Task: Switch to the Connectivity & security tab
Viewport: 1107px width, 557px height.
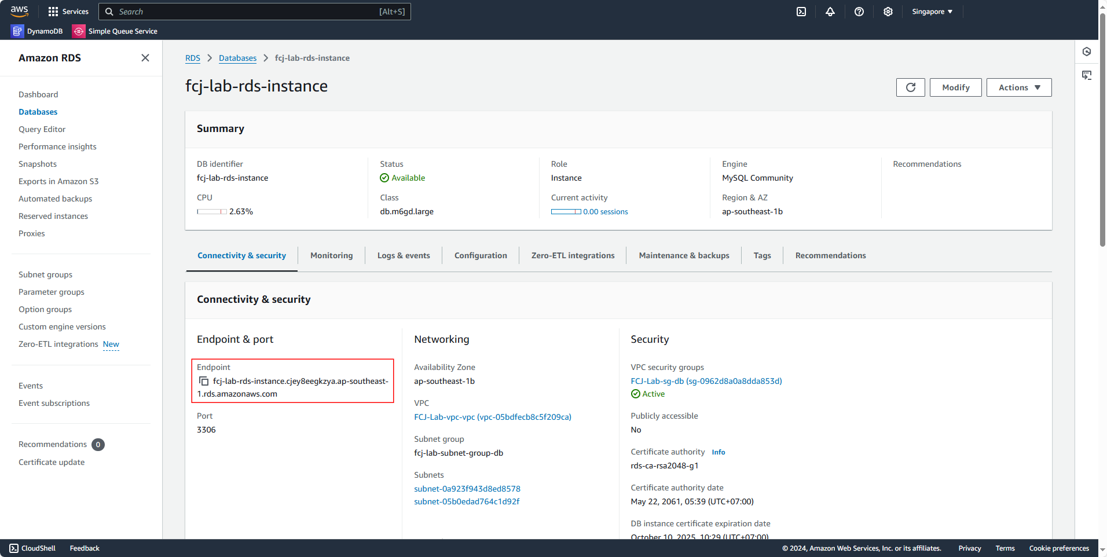Action: click(x=242, y=255)
